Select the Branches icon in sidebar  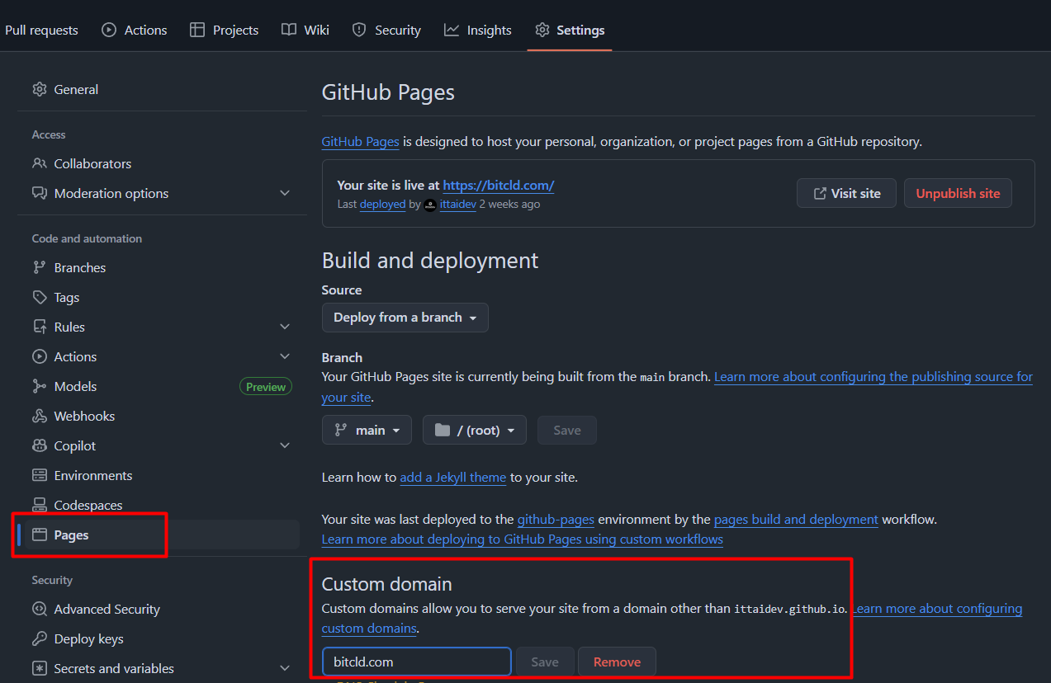40,266
